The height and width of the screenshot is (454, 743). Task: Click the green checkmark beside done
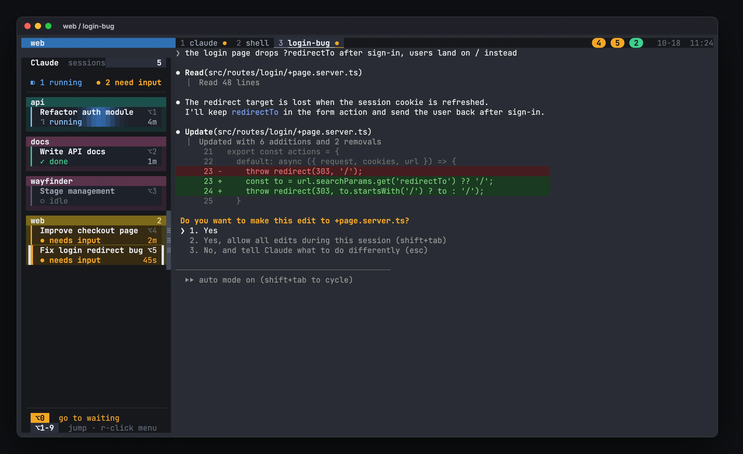(x=42, y=162)
